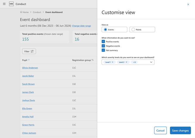The height and width of the screenshot is (138, 195).
Task: Click the SIMS logo icon
Action: [x=11, y=4]
